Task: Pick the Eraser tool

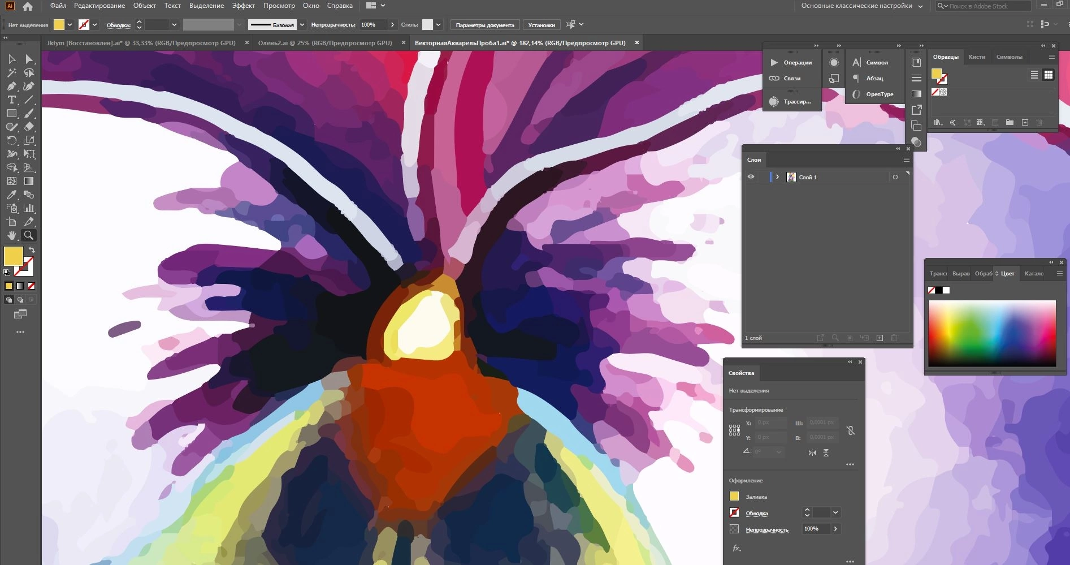Action: click(x=29, y=127)
